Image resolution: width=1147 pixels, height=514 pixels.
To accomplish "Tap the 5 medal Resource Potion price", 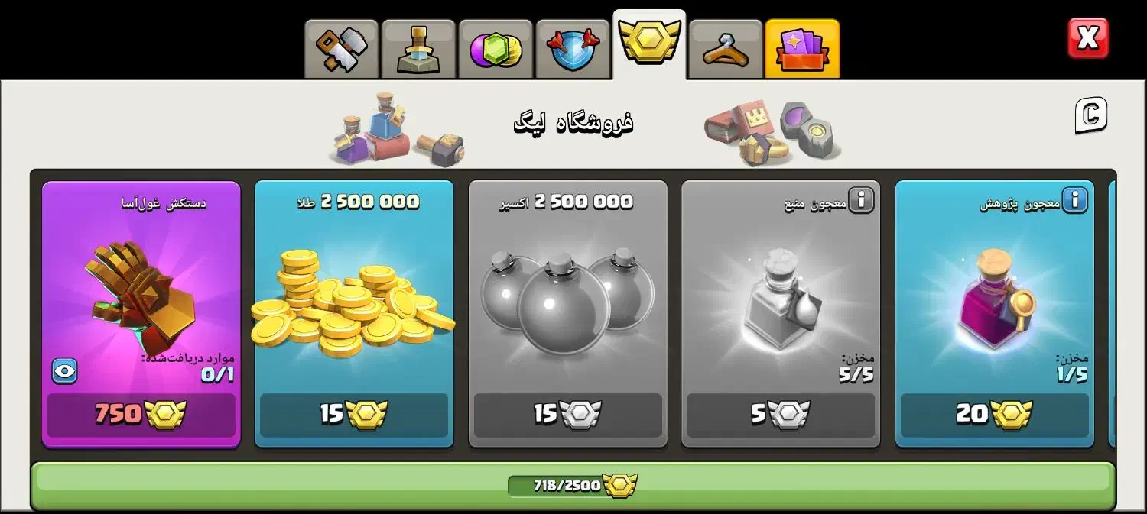I will click(x=781, y=415).
